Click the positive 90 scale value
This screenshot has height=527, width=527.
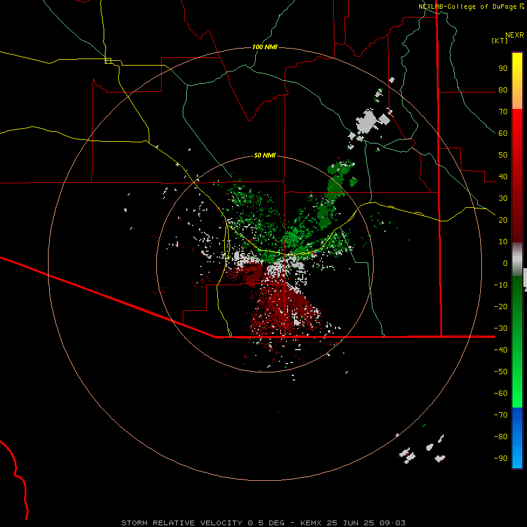pyautogui.click(x=503, y=69)
